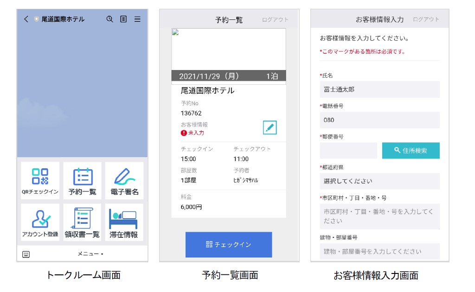Click ログアウト on the 予約一覧 screen
The image size is (475, 292).
(x=276, y=19)
